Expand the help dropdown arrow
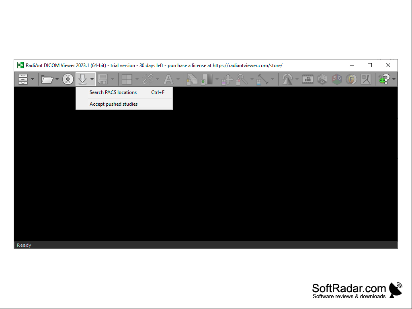This screenshot has width=412, height=309. [394, 79]
